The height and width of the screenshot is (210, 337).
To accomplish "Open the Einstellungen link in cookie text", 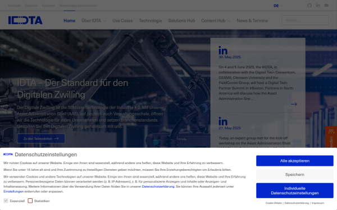I will tap(13, 192).
